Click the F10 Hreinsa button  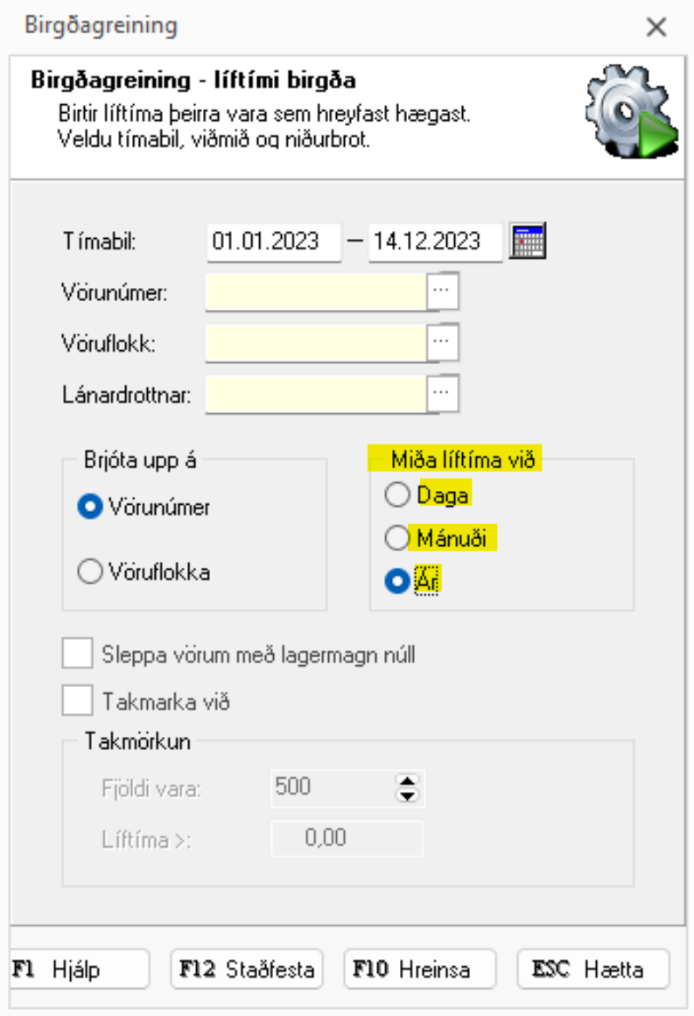(x=420, y=970)
